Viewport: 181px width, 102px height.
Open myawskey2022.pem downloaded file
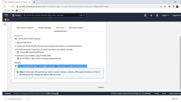(15, 99)
